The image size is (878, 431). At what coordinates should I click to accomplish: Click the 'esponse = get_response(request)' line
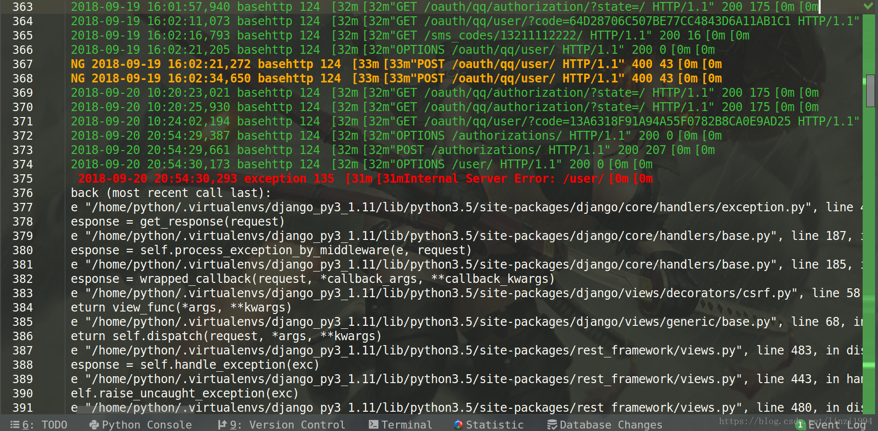[x=178, y=222]
